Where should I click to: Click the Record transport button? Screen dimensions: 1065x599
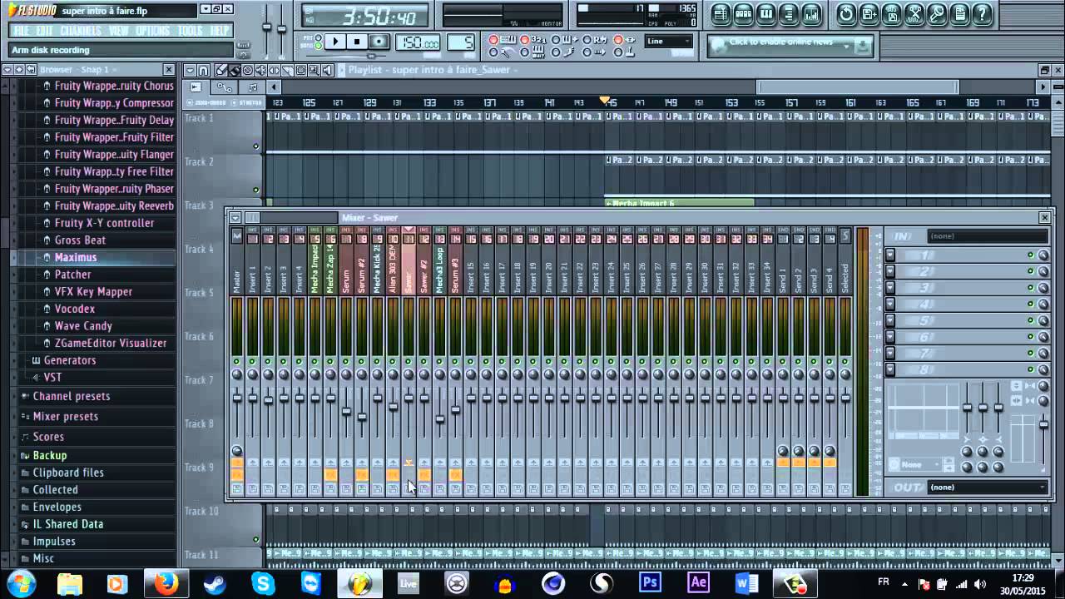[x=379, y=42]
